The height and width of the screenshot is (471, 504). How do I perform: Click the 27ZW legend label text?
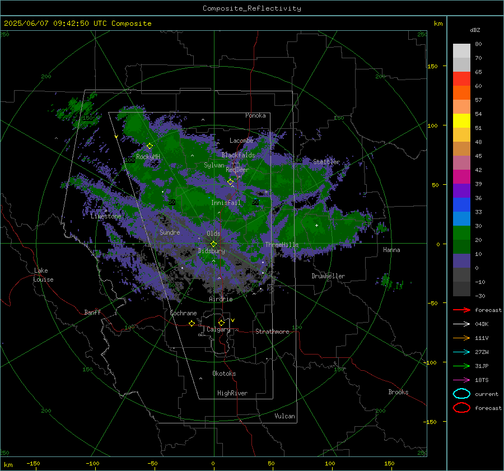[x=482, y=352]
